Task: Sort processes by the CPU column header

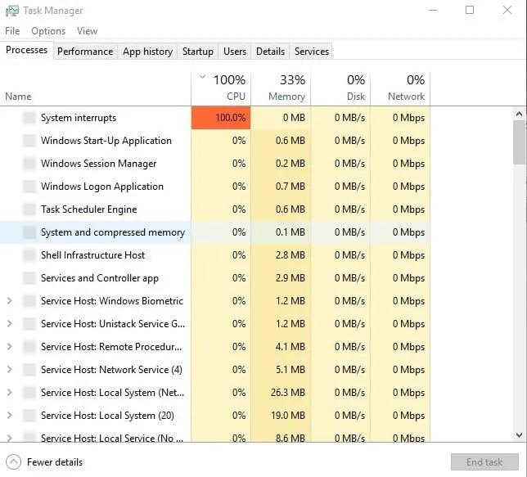Action: [x=221, y=88]
